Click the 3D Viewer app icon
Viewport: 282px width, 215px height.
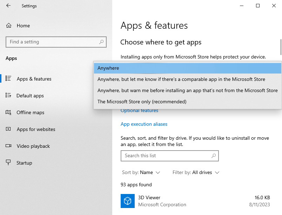[128, 201]
